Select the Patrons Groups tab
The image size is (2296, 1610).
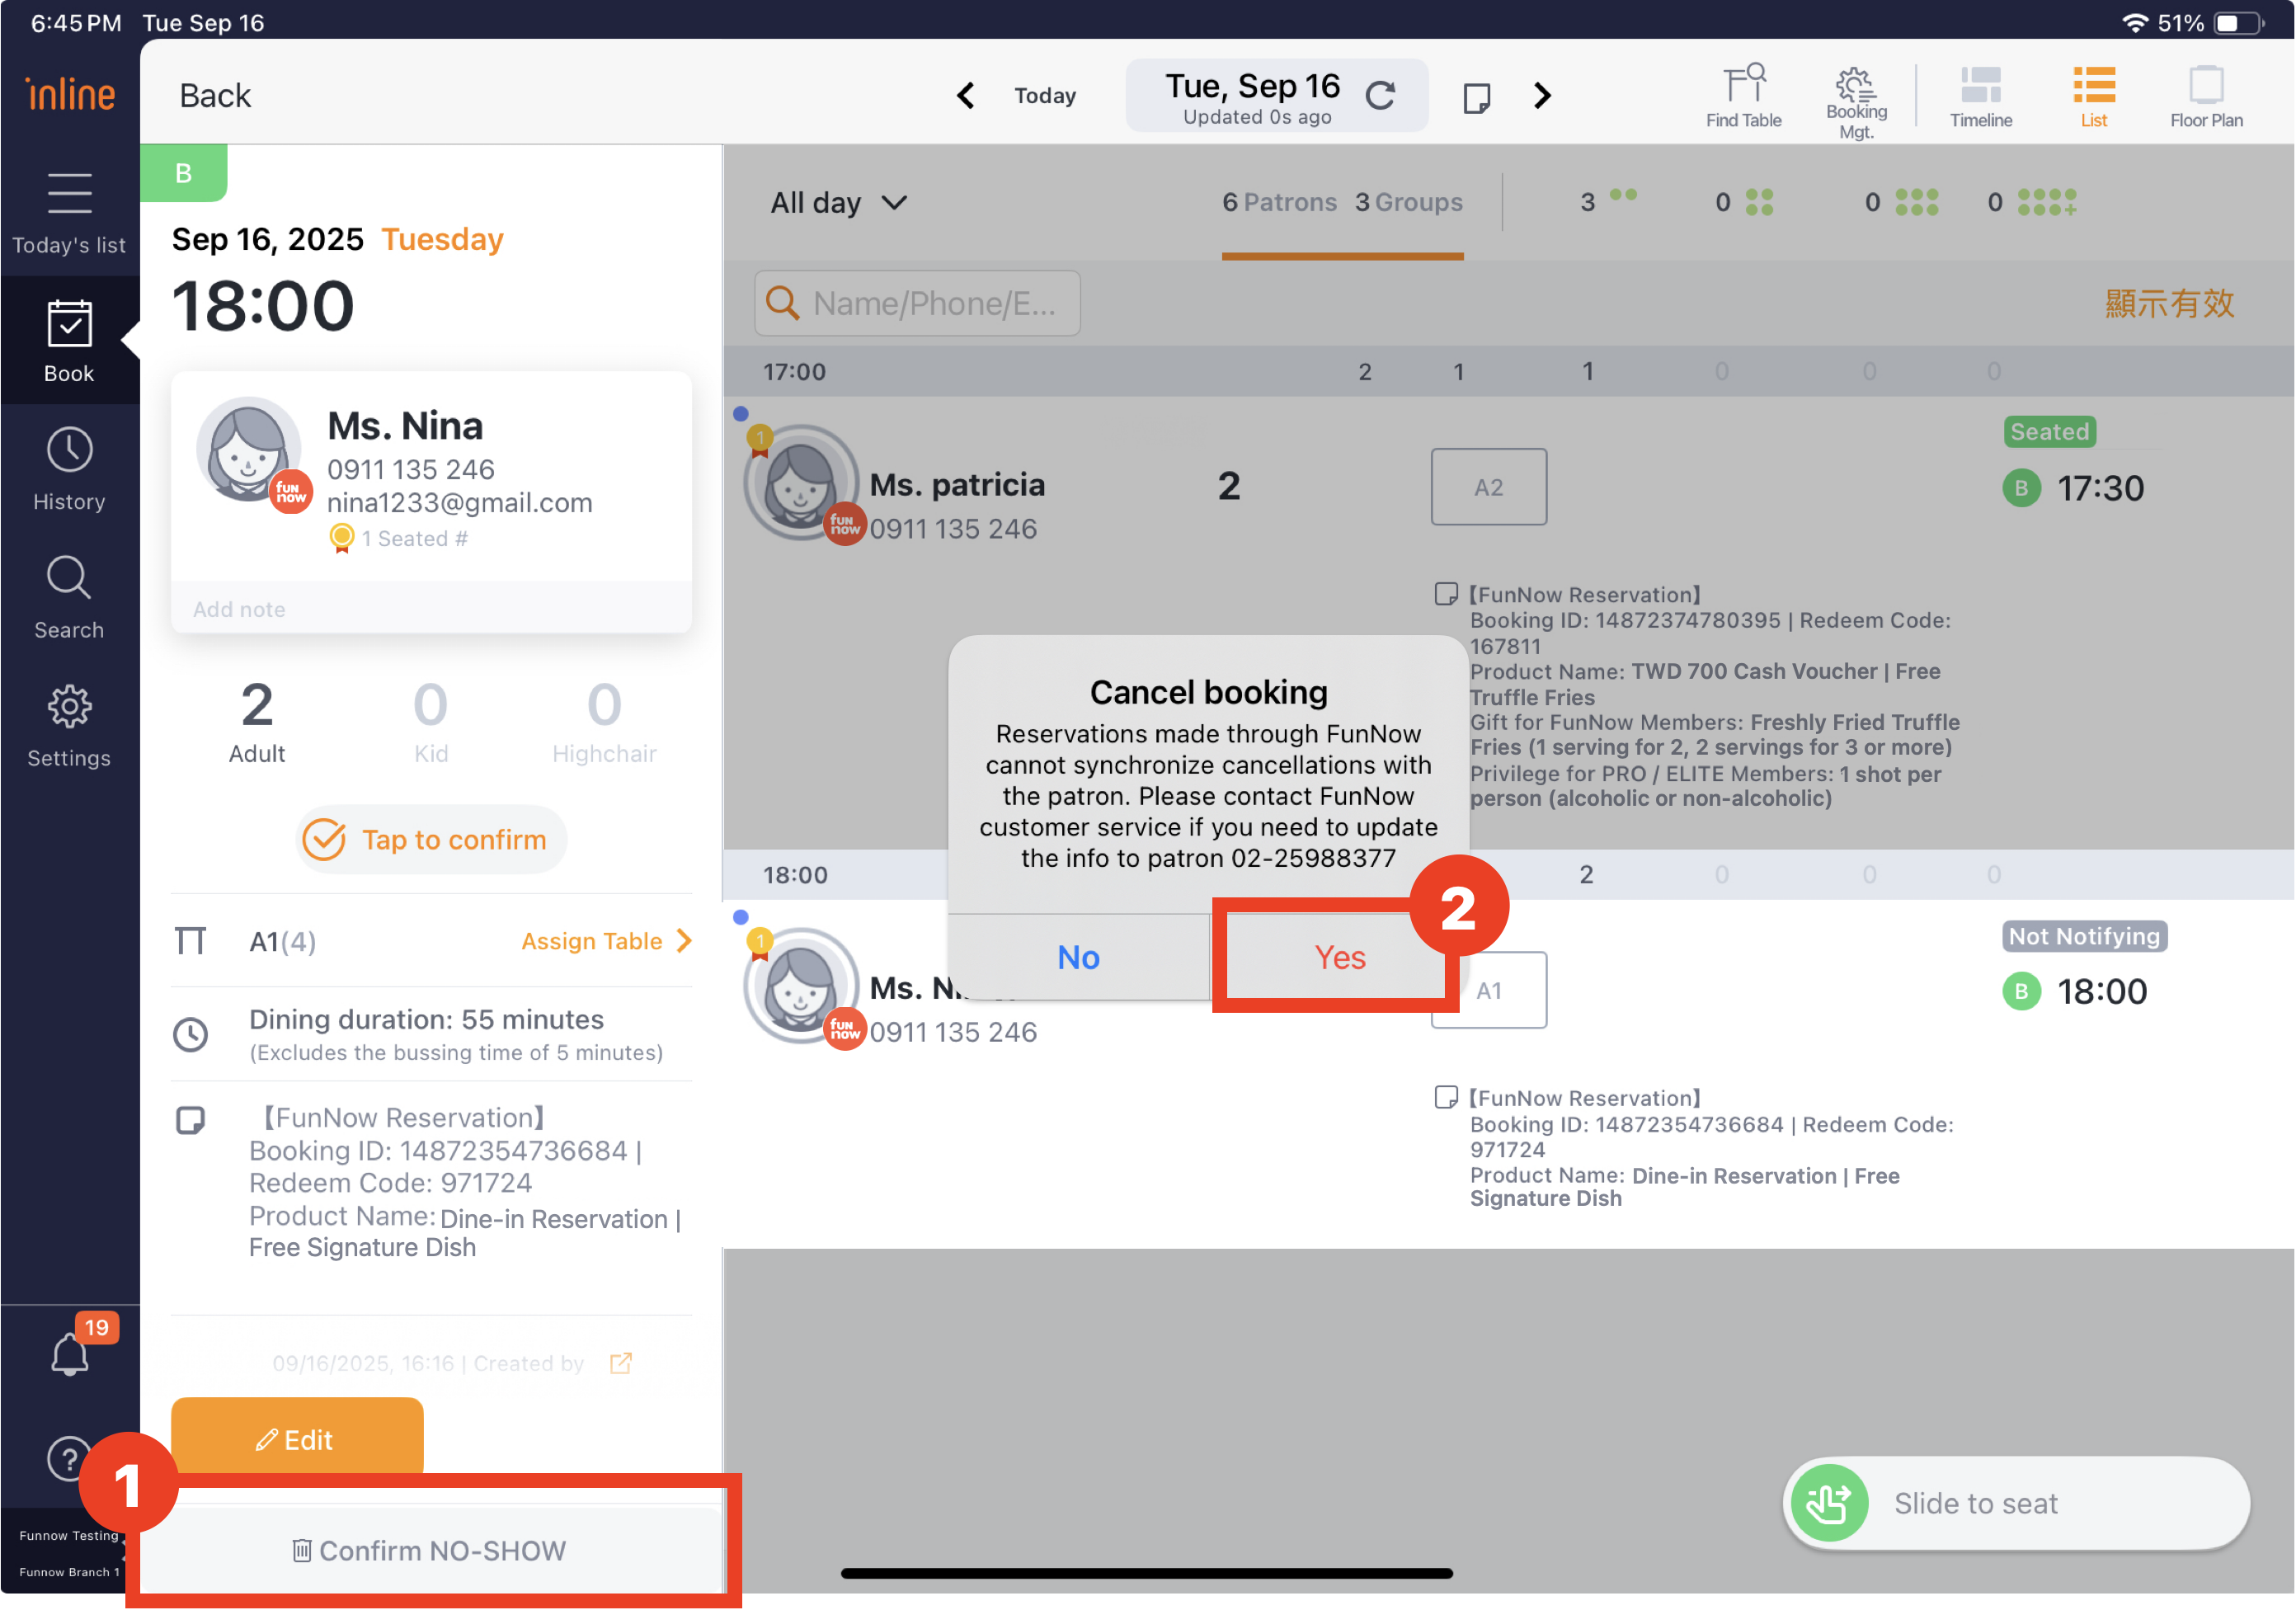[x=1342, y=203]
